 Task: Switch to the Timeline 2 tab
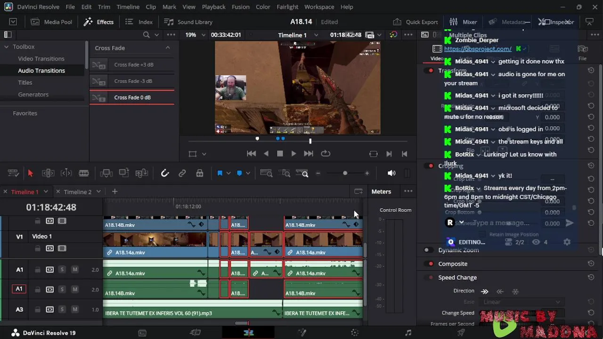(x=78, y=192)
